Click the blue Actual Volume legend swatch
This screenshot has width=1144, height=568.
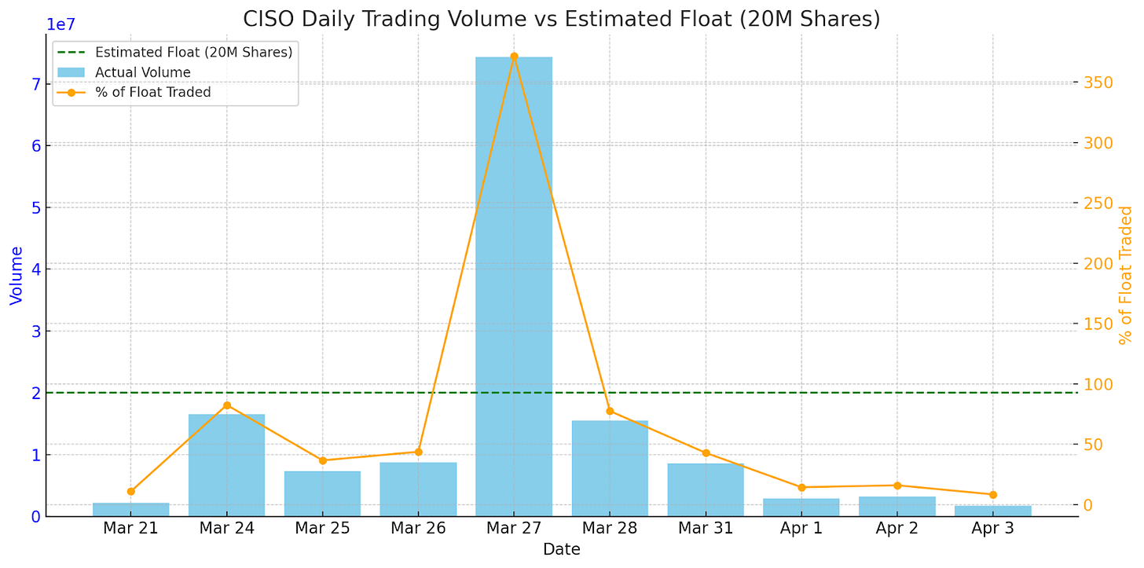pyautogui.click(x=71, y=73)
